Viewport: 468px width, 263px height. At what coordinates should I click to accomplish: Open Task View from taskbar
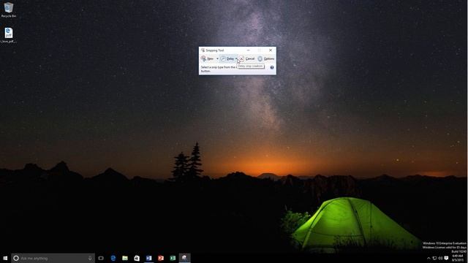point(101,258)
